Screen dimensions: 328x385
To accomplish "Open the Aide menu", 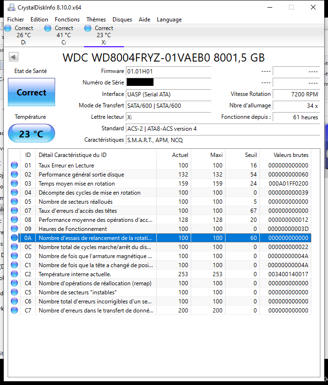I will [x=144, y=20].
